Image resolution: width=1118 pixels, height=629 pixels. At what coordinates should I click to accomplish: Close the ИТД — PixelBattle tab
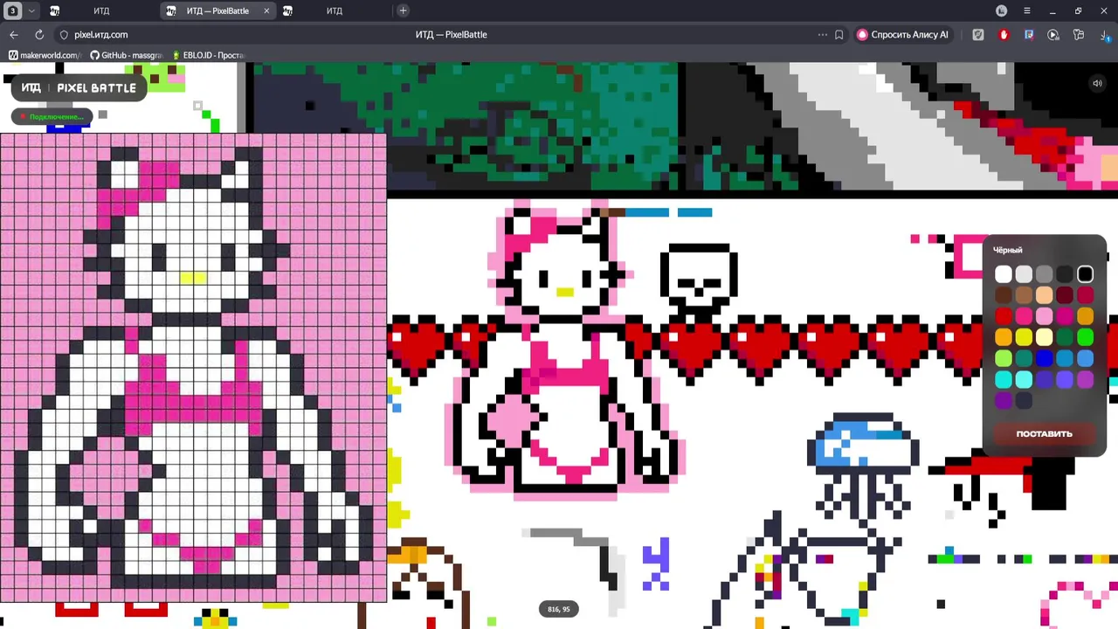(x=266, y=10)
